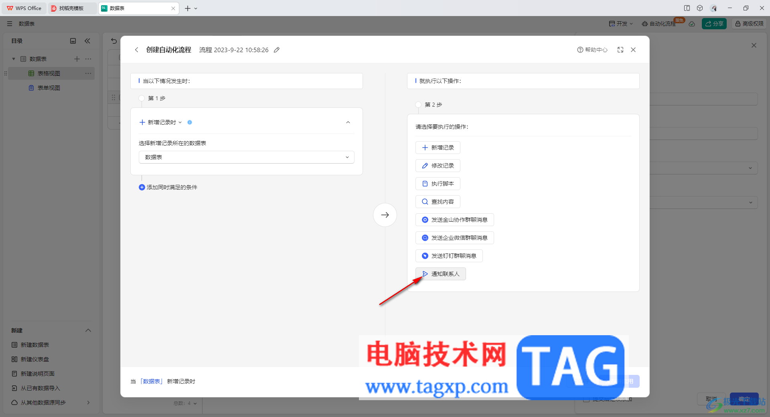The image size is (770, 417).
Task: Click the cloud sync status icon
Action: tap(692, 24)
